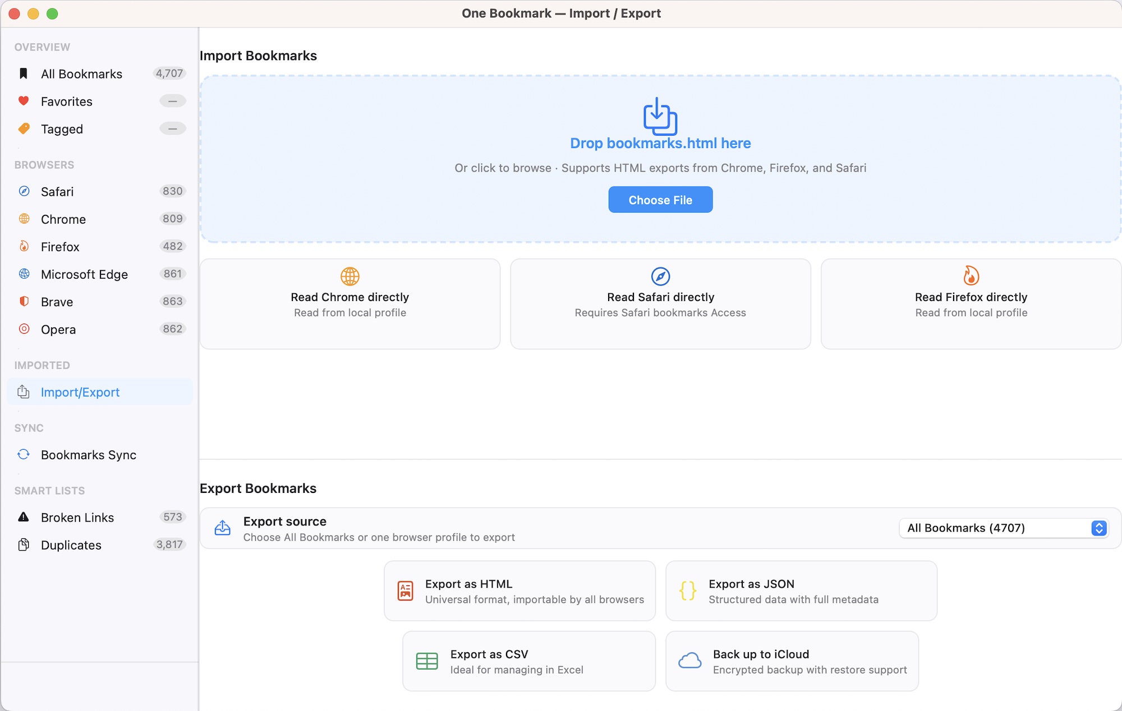Click the CSV table grid icon
Viewport: 1122px width, 711px height.
pos(427,661)
